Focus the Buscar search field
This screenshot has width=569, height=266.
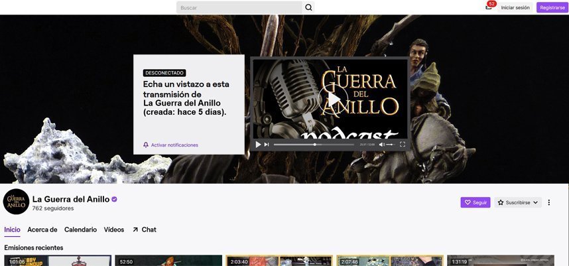(239, 7)
